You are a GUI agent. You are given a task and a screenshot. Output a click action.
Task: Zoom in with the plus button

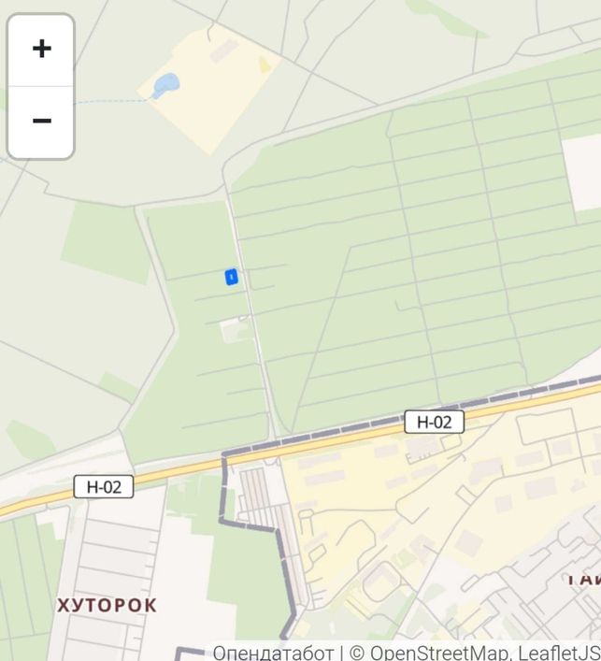pyautogui.click(x=41, y=50)
